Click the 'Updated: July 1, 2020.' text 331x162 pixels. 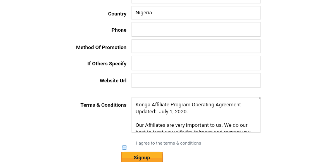click(x=162, y=112)
